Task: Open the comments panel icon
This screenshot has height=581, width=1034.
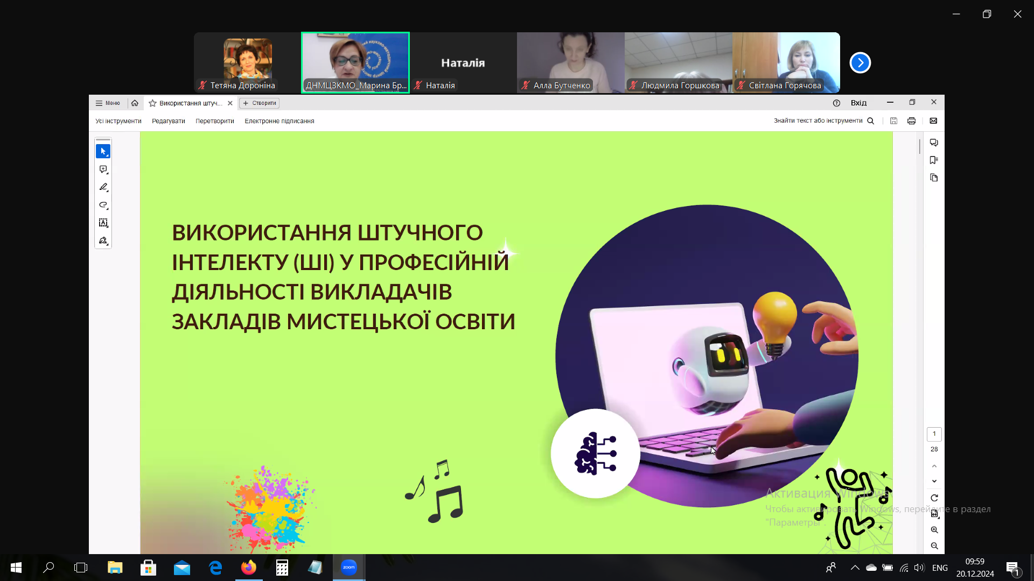Action: [x=934, y=143]
